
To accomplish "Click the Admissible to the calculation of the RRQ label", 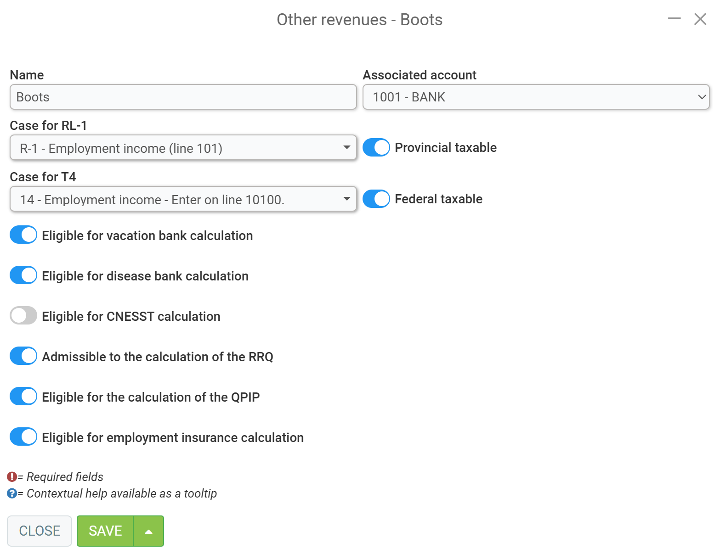I will (x=158, y=357).
